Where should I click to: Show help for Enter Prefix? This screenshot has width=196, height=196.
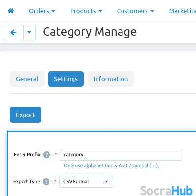tap(47, 155)
